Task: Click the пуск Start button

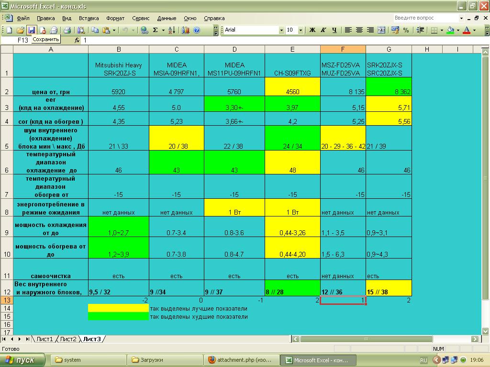Action: pos(22,360)
